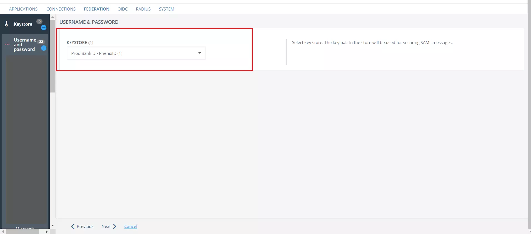This screenshot has height=234, width=531.
Task: Click the sidebar scroll up arrow
Action: click(52, 17)
